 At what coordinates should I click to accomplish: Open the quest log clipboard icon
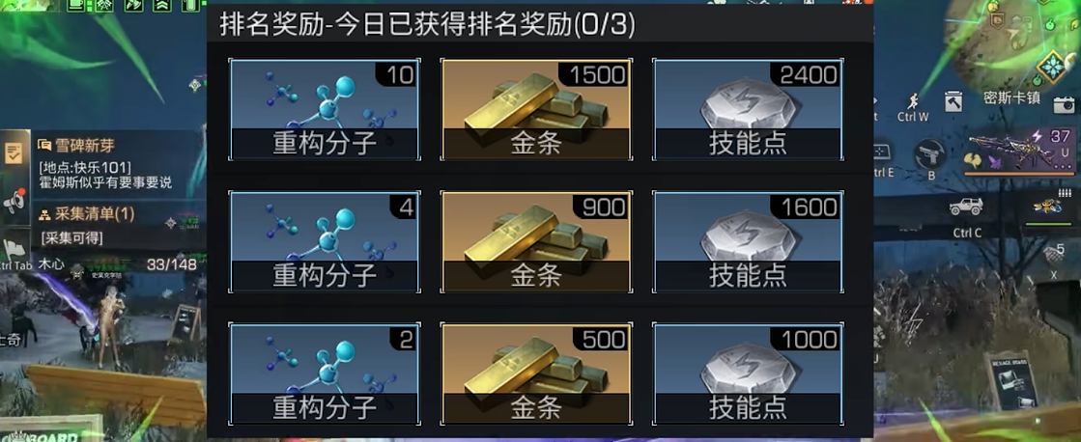click(14, 152)
